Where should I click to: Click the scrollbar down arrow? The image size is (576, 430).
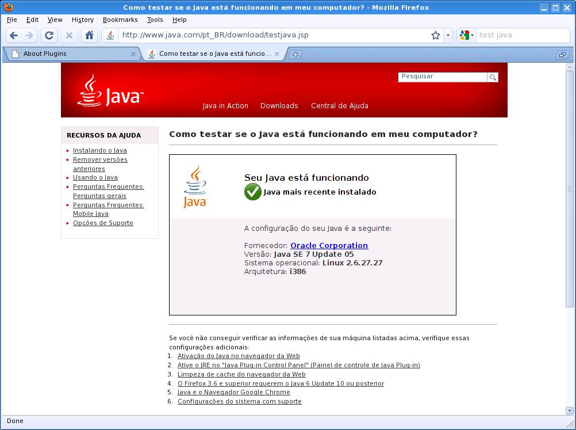pyautogui.click(x=569, y=410)
